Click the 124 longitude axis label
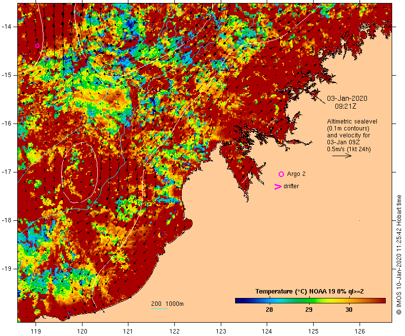This screenshot has width=405, height=336. point(267,331)
